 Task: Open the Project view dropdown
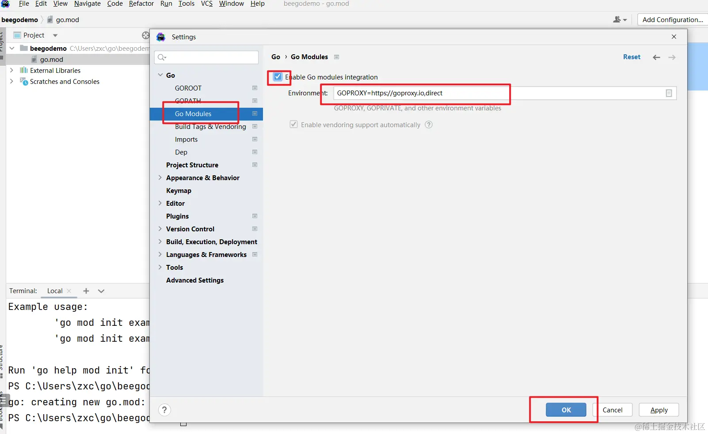[55, 35]
